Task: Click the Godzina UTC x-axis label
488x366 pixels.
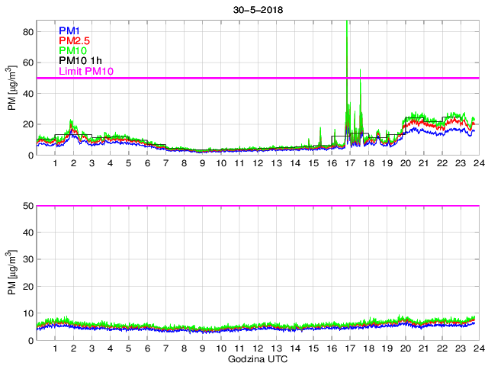Action: (x=258, y=358)
